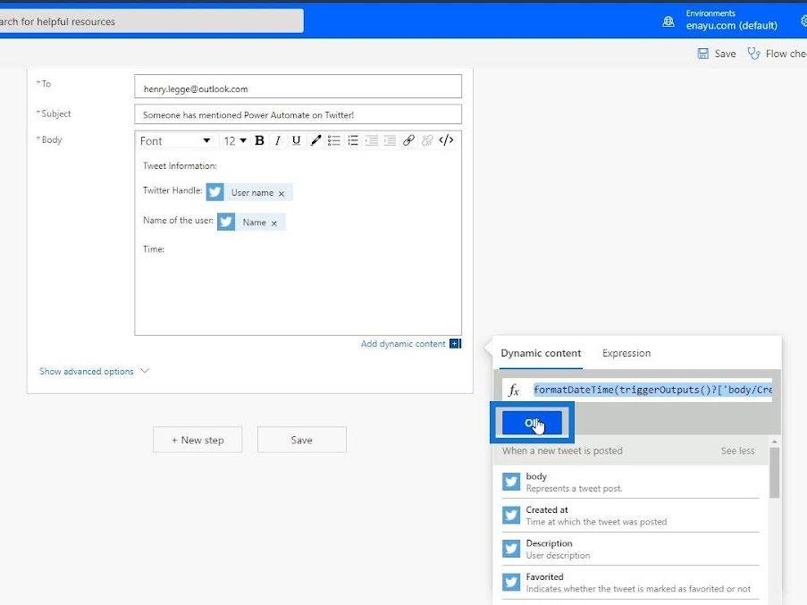This screenshot has width=807, height=605.
Task: Choose 'Favorited' dynamic content text
Action: [544, 576]
